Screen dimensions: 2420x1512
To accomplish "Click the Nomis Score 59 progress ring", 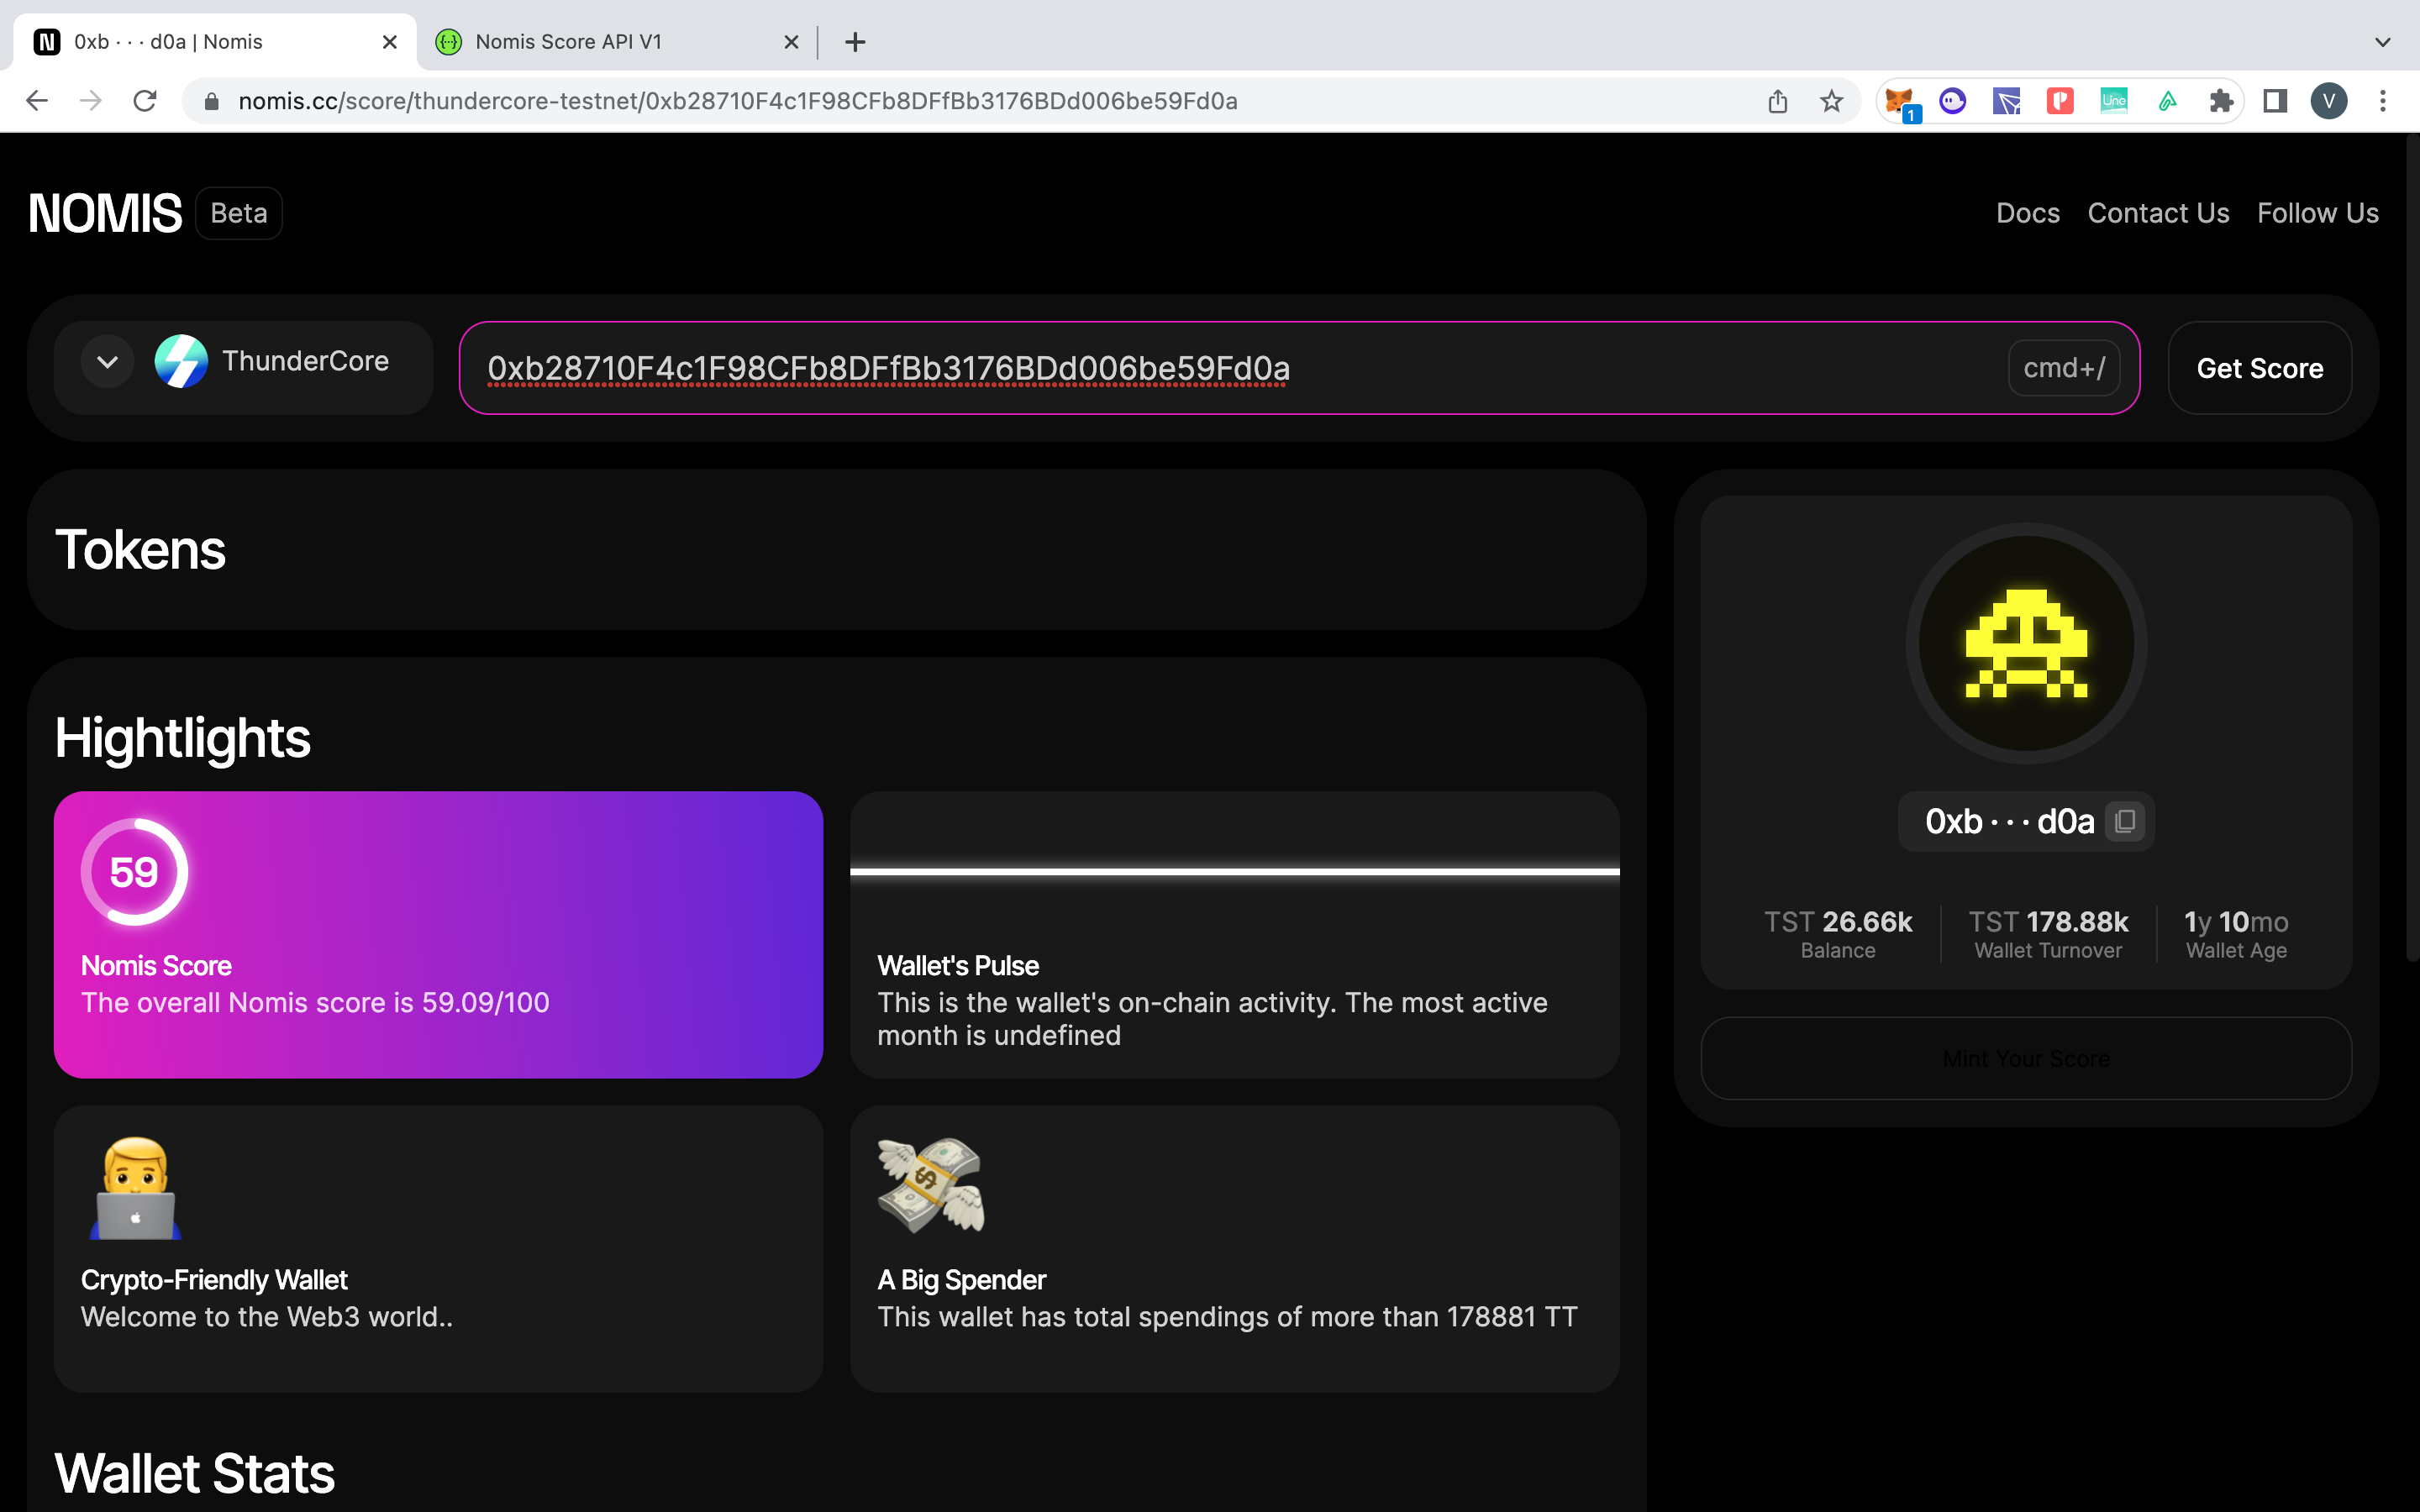I will coord(134,872).
